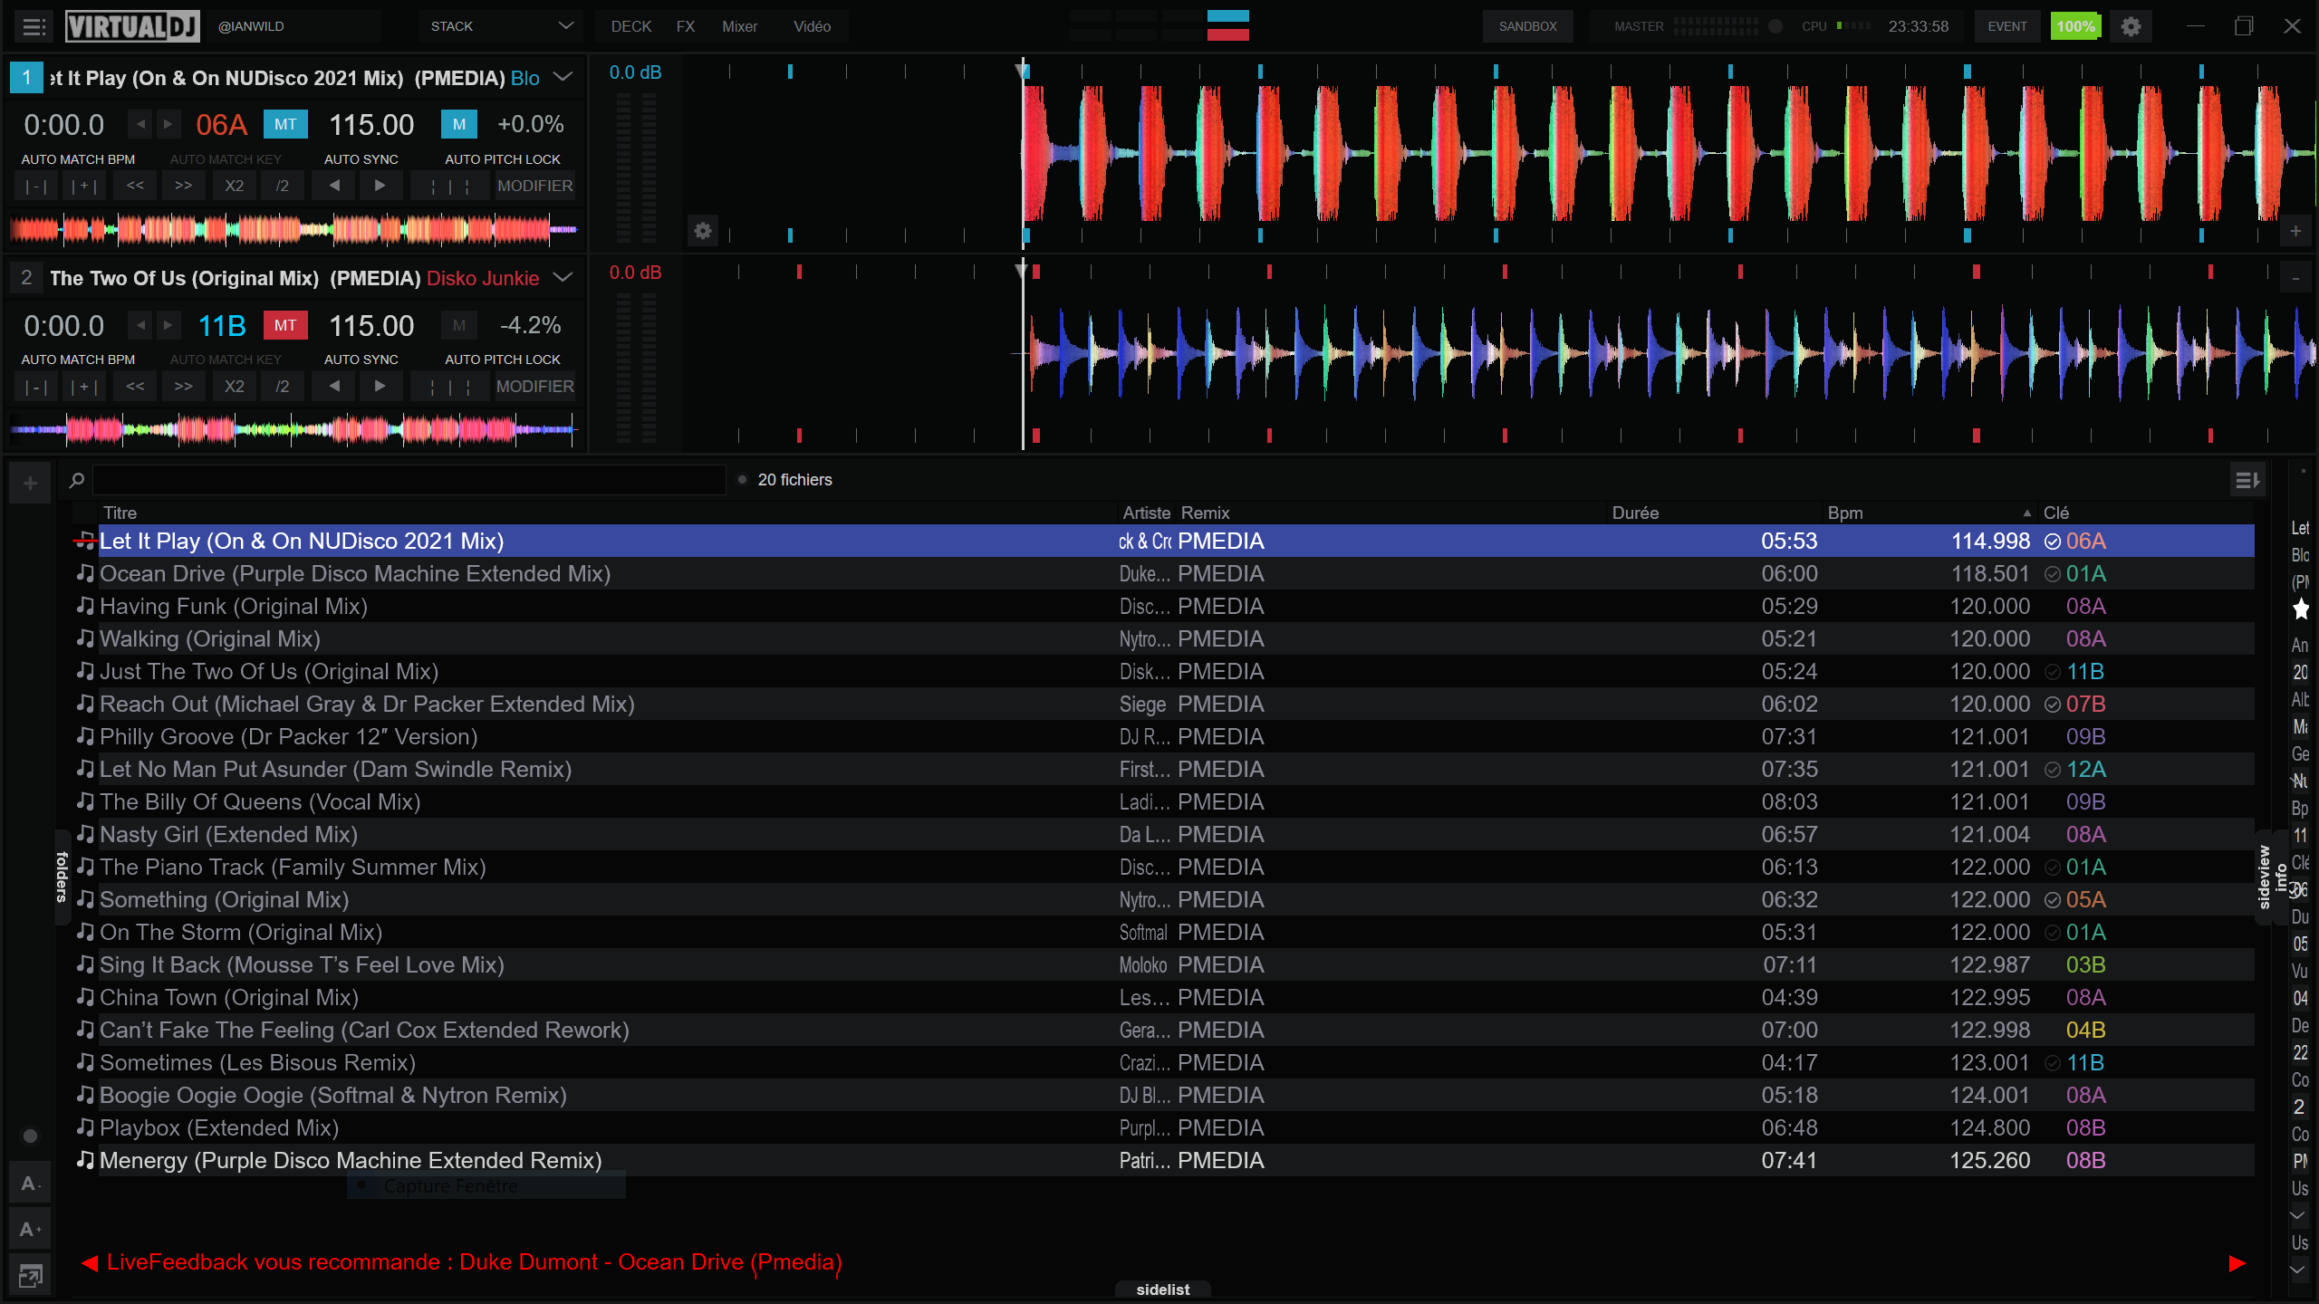Toggle the 100% green indicator
This screenshot has width=2319, height=1304.
2075,26
